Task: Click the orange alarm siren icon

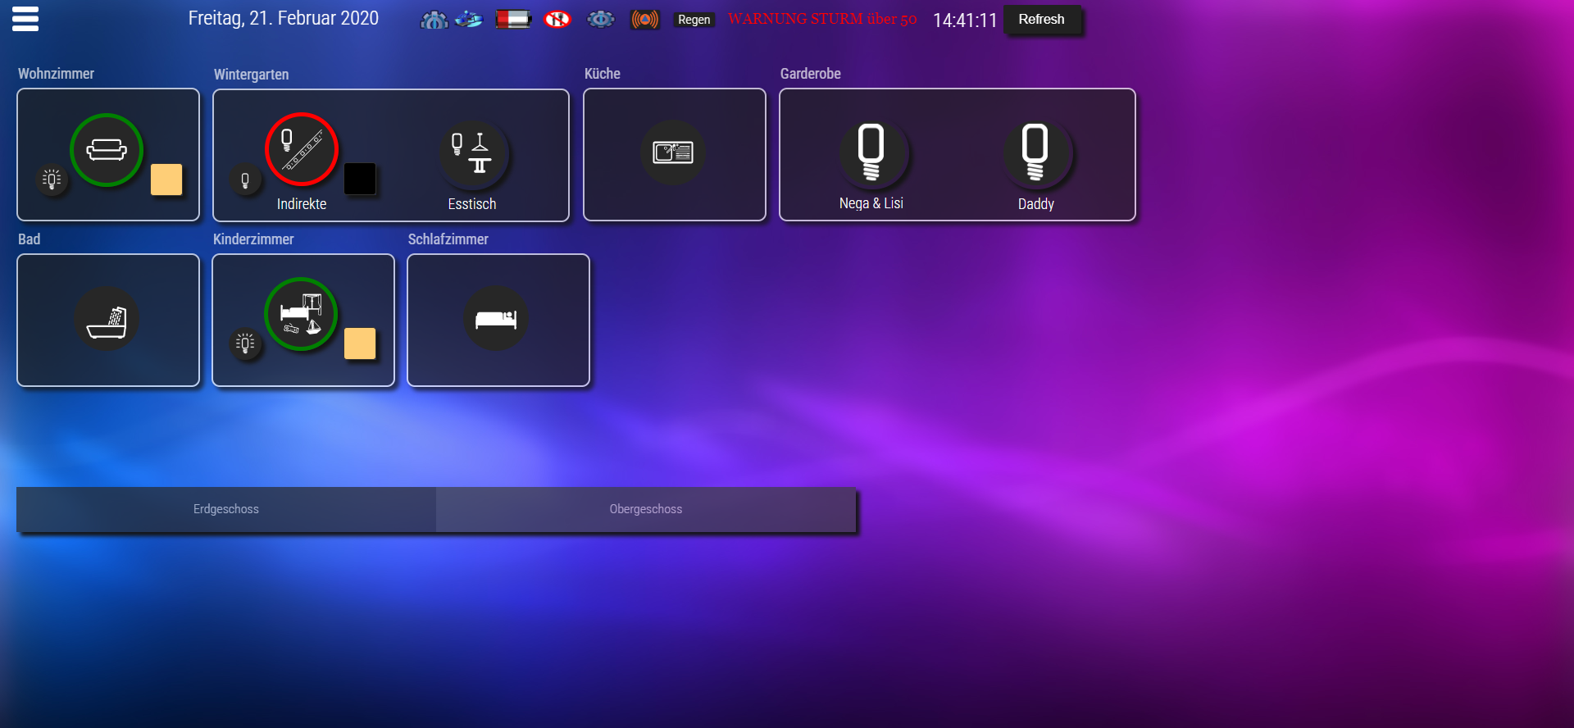Action: pyautogui.click(x=644, y=19)
